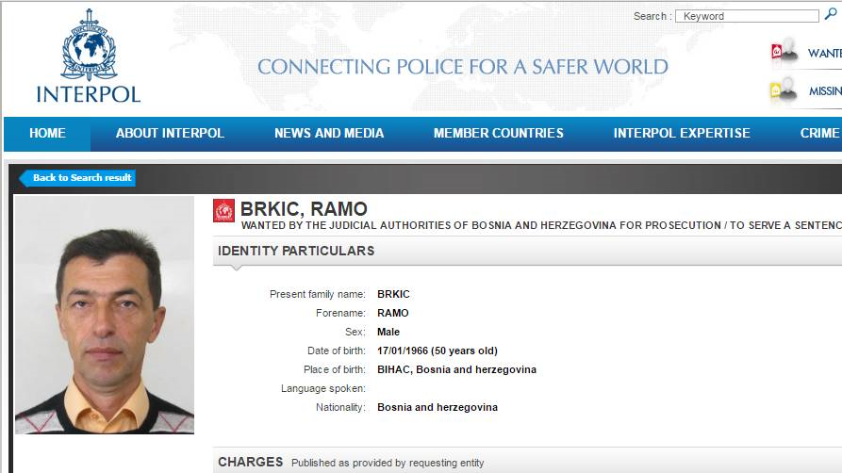Click the WANTED text link at top right
This screenshot has height=473, width=842.
pyautogui.click(x=824, y=54)
